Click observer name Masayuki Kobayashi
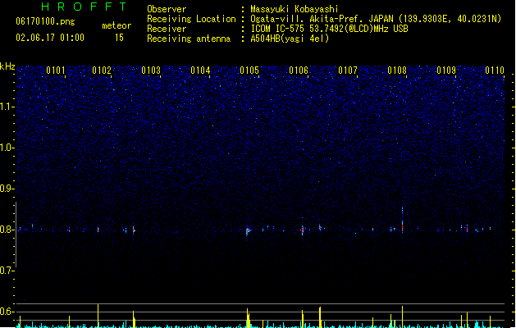This screenshot has width=516, height=328. pos(295,9)
